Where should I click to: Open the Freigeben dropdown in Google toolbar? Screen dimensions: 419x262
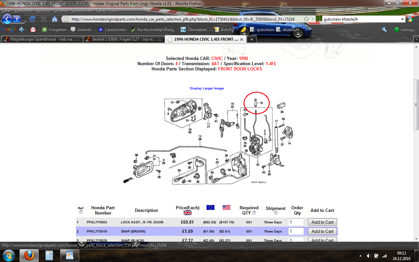coord(68,30)
